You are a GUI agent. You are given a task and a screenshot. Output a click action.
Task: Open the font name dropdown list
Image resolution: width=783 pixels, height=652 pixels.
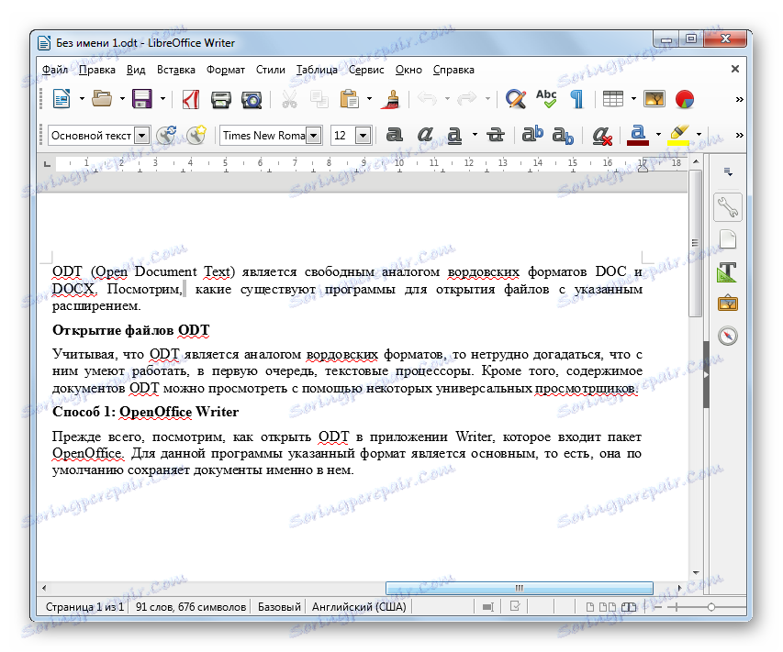click(x=313, y=135)
